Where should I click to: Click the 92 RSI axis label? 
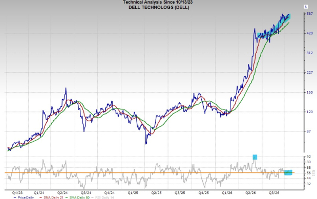pos(309,157)
